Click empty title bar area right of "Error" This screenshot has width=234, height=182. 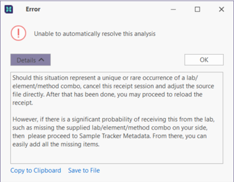(x=100, y=9)
